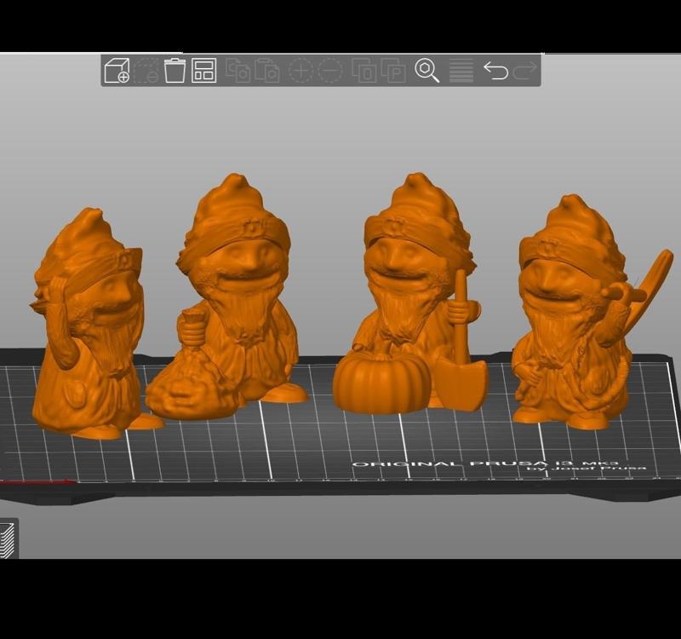The width and height of the screenshot is (681, 639).
Task: Enable Variable layer height editing
Action: point(461,72)
